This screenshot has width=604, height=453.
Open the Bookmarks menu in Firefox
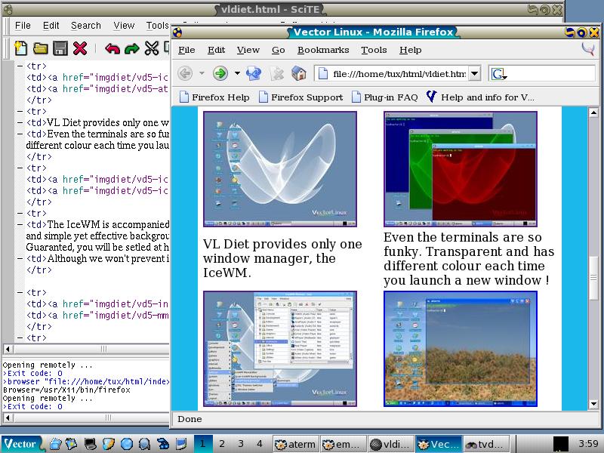click(323, 50)
